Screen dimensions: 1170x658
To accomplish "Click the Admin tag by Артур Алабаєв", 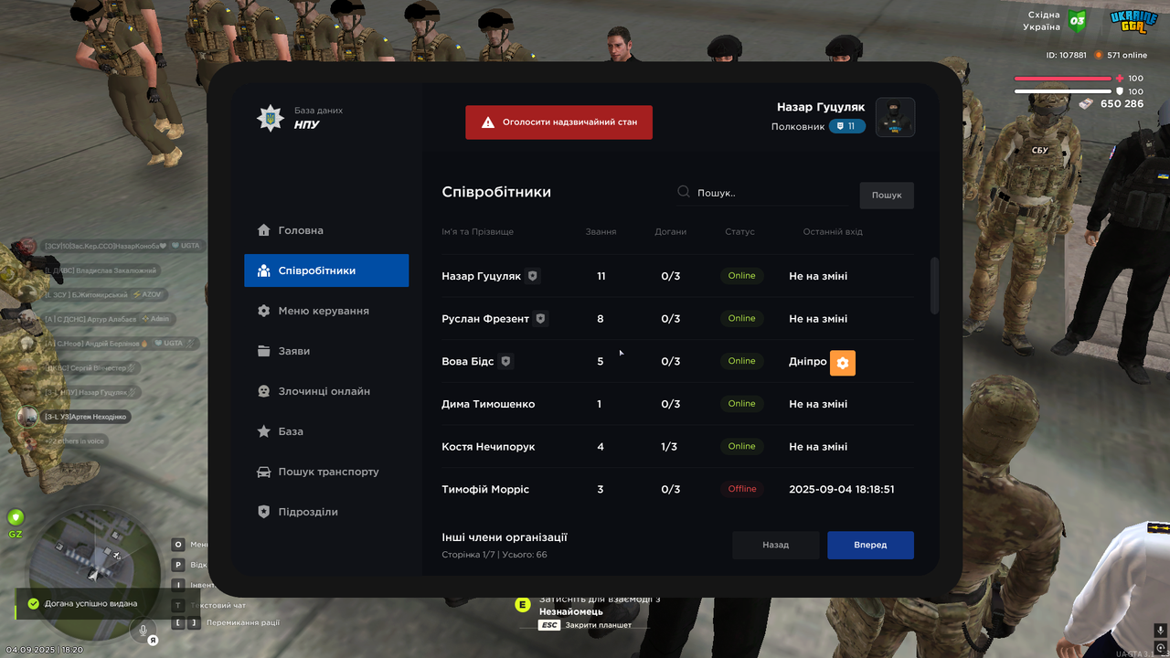I will pos(155,319).
